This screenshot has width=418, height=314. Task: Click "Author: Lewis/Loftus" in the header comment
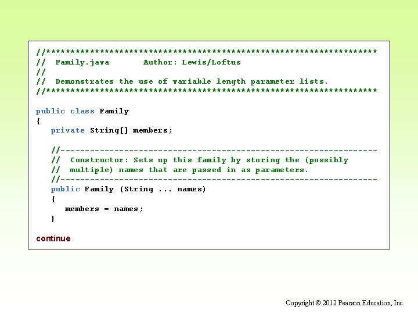[192, 62]
